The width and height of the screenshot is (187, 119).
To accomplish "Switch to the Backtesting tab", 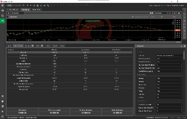I will (26, 10).
